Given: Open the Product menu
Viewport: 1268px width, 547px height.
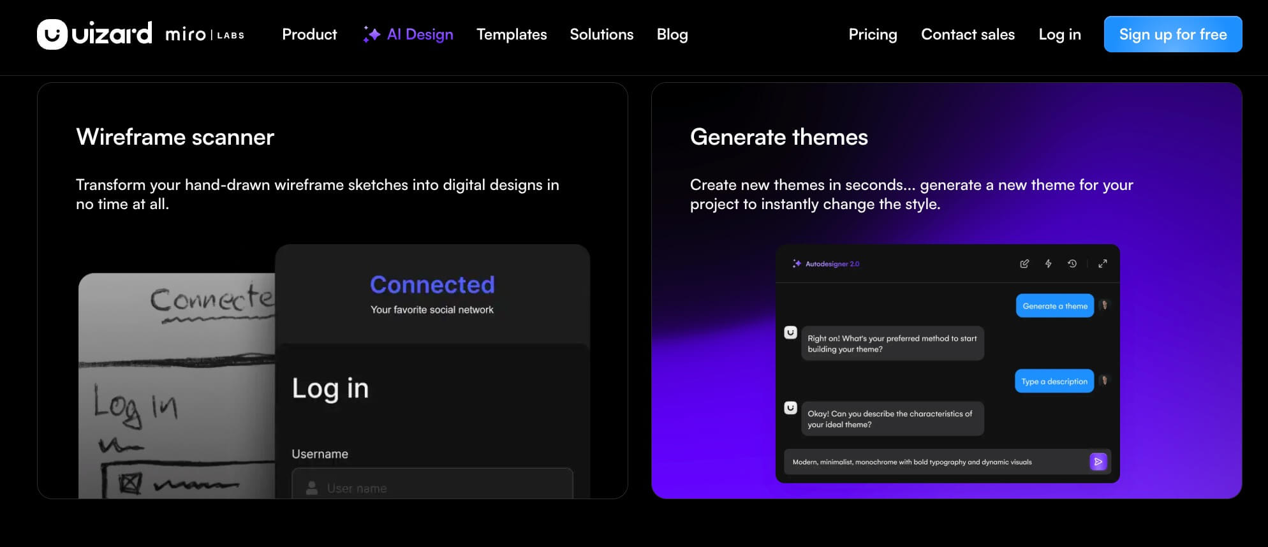Looking at the screenshot, I should click(309, 34).
